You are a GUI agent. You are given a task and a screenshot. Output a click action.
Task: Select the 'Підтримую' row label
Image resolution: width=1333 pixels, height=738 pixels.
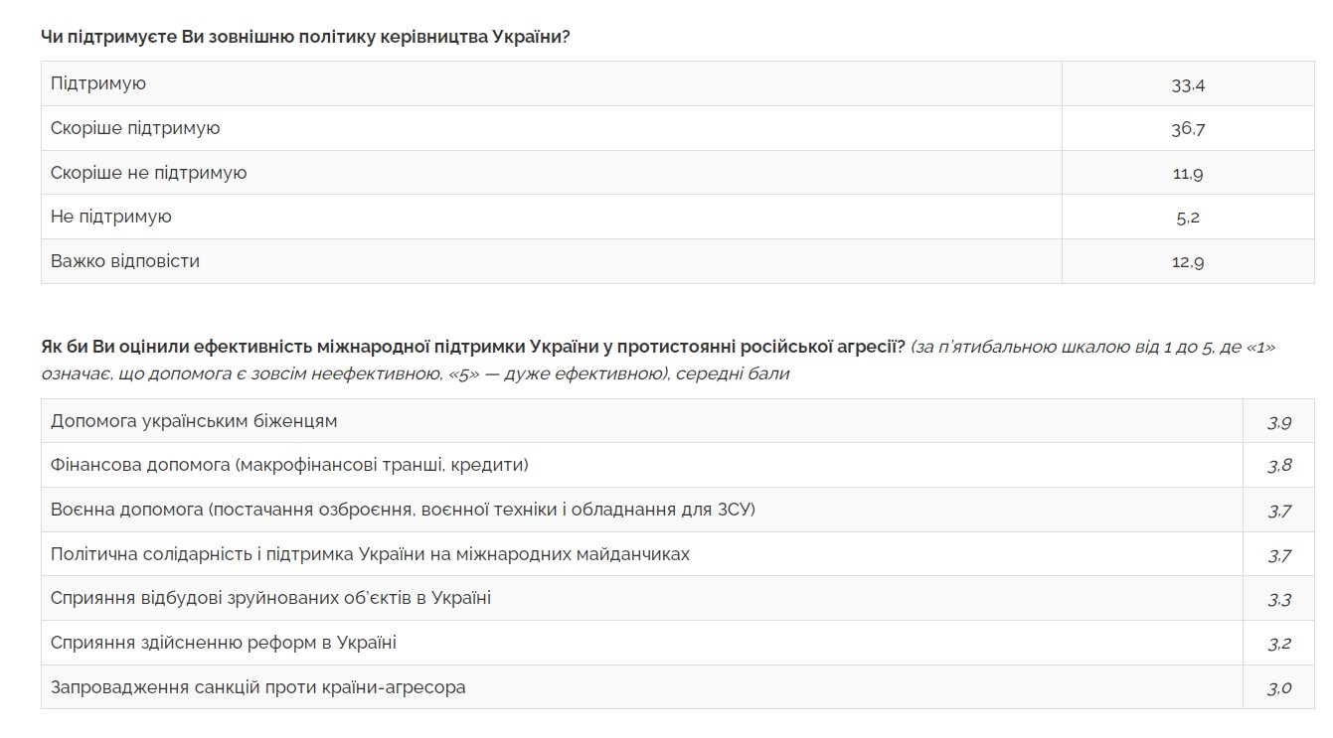point(98,83)
